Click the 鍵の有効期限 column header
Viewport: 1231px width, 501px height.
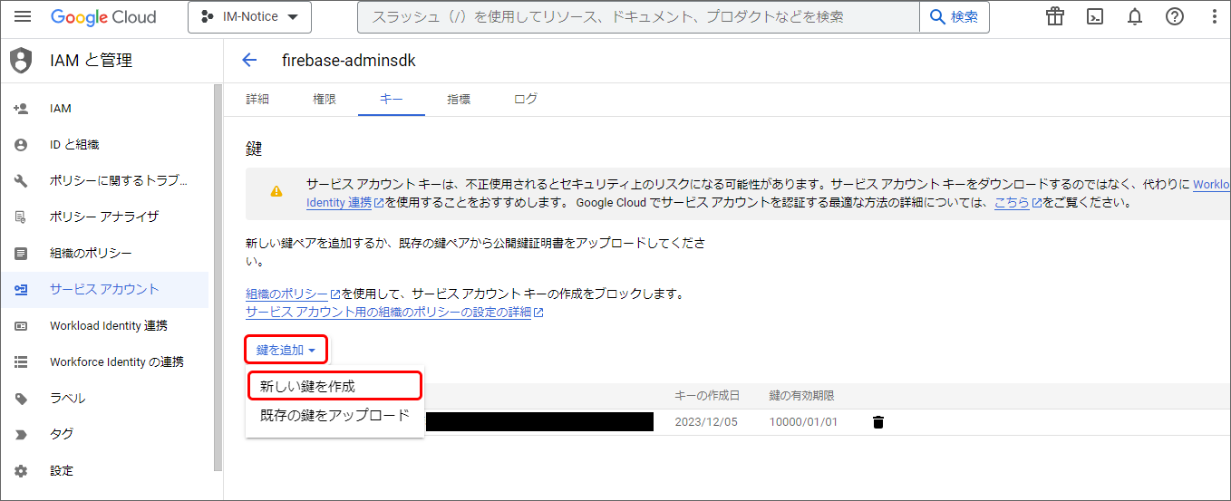[801, 396]
